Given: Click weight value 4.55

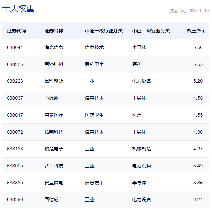Looking at the screenshot, I should [x=198, y=115].
